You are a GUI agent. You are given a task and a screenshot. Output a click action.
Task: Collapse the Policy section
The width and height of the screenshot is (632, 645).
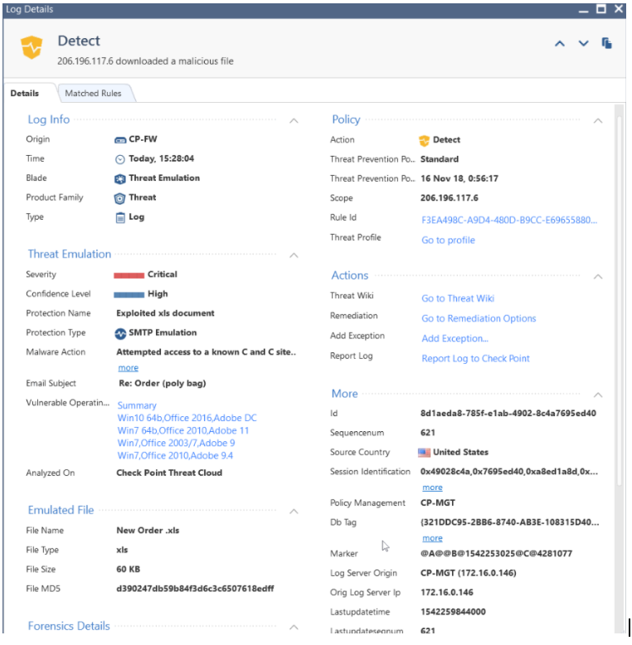598,120
